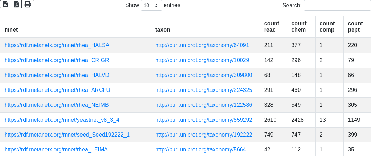This screenshot has width=371, height=156.
Task: Sort by count chem column header
Action: click(299, 27)
